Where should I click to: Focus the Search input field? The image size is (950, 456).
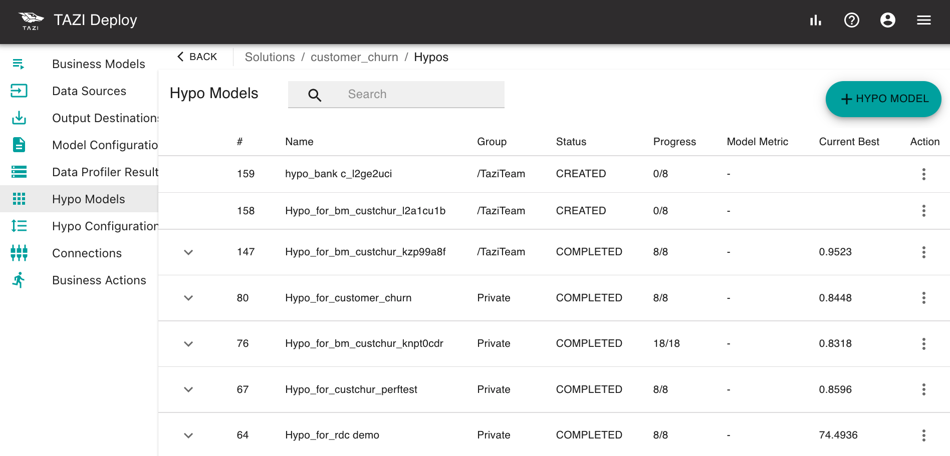(x=396, y=94)
